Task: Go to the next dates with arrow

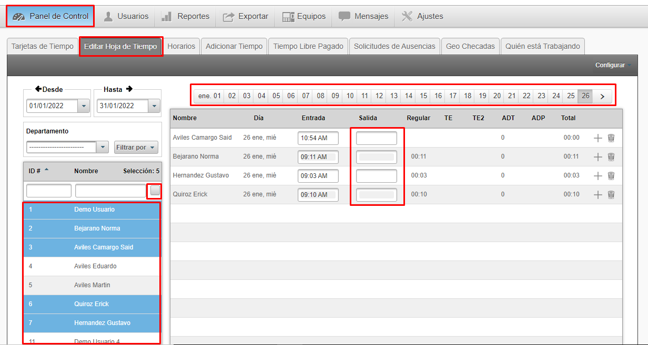Action: tap(602, 96)
